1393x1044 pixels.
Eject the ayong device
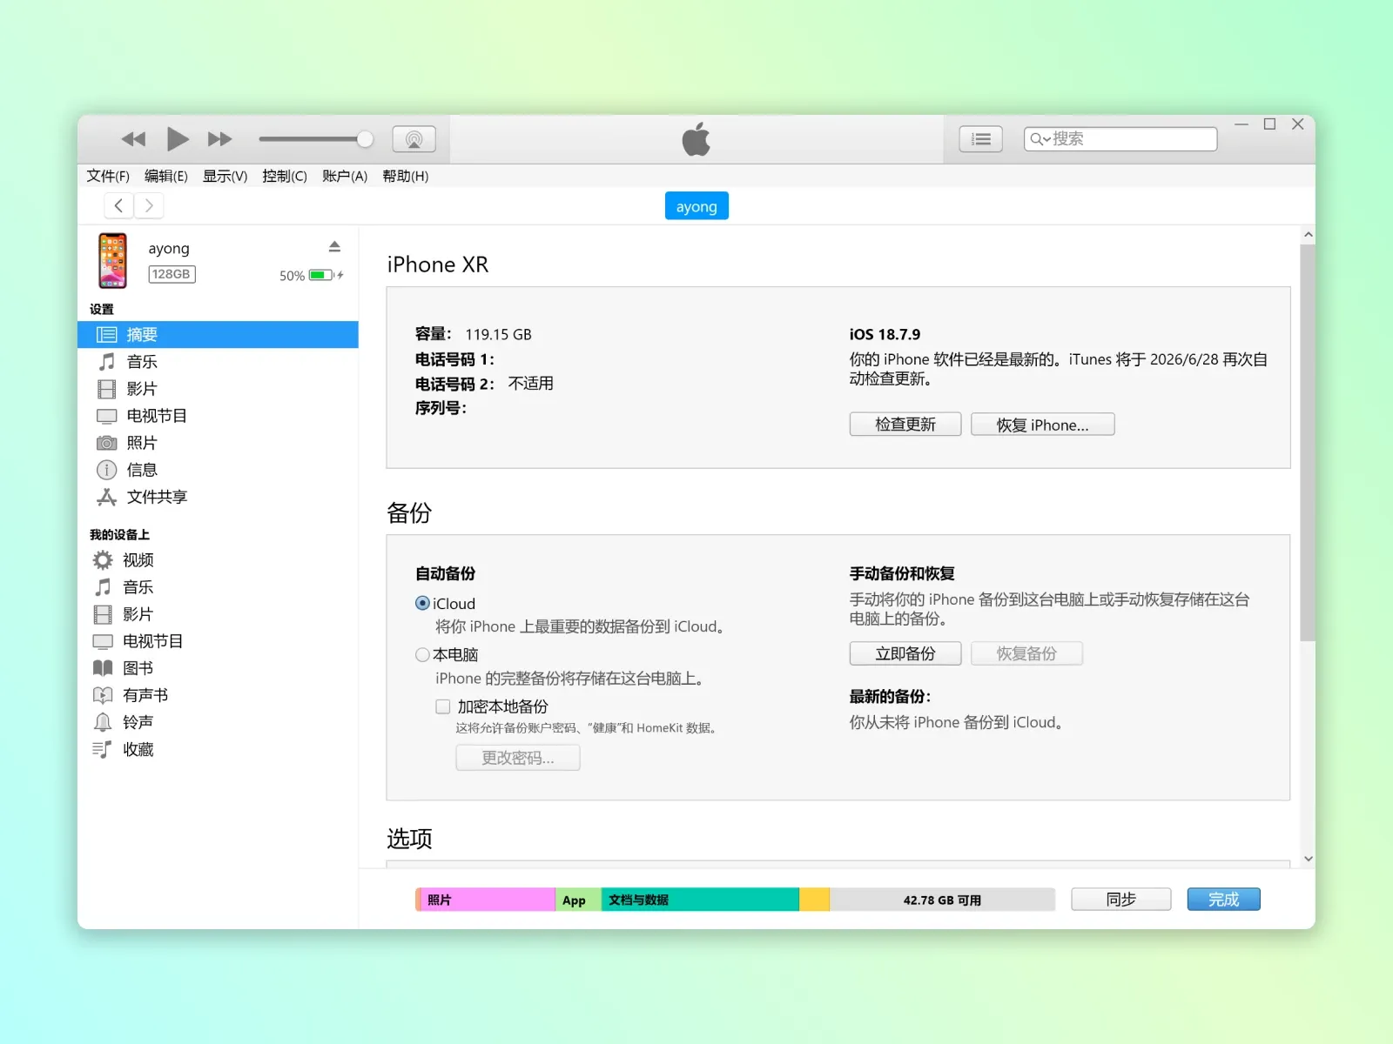334,247
